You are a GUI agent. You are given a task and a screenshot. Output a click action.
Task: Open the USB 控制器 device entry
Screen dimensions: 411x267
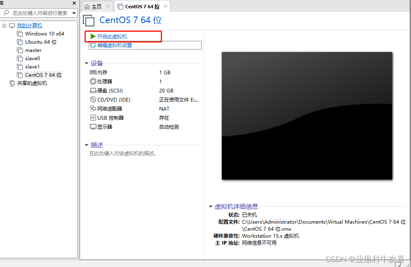[110, 118]
